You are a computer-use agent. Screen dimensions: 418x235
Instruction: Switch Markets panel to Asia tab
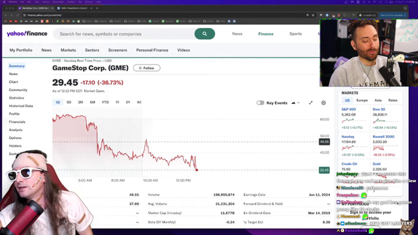coord(378,101)
